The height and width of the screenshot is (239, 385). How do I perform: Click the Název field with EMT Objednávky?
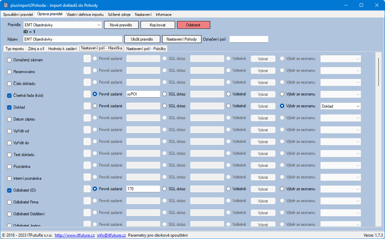coord(73,39)
